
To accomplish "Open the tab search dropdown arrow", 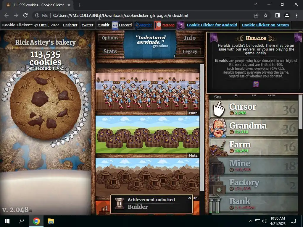I will 255,4.
